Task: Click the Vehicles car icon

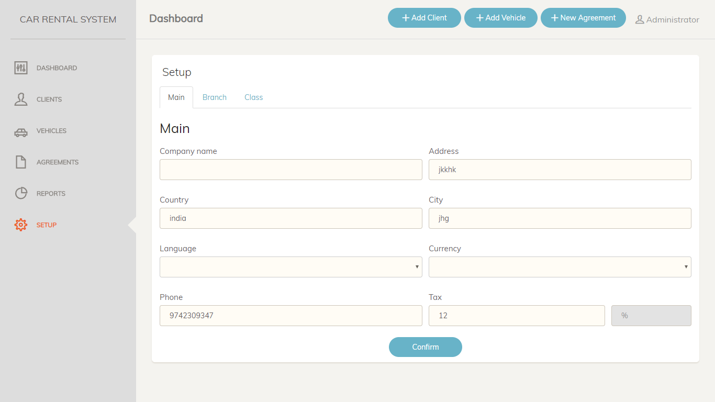Action: 21,132
